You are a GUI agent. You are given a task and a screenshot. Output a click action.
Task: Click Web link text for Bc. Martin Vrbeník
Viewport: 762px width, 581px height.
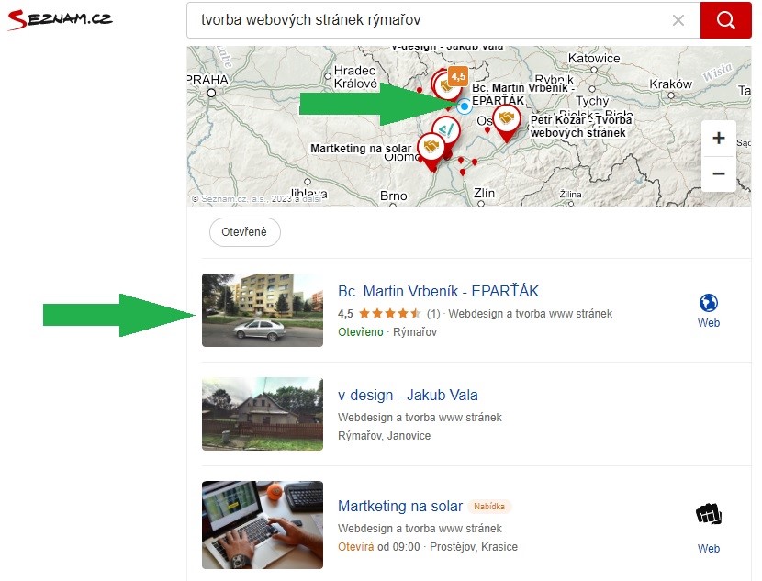coord(709,323)
